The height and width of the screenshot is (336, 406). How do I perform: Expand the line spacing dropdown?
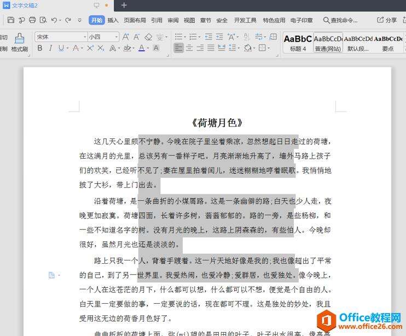[x=239, y=48]
